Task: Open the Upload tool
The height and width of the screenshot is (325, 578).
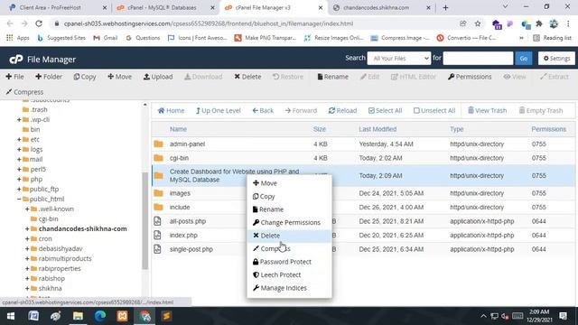Action: coord(158,77)
